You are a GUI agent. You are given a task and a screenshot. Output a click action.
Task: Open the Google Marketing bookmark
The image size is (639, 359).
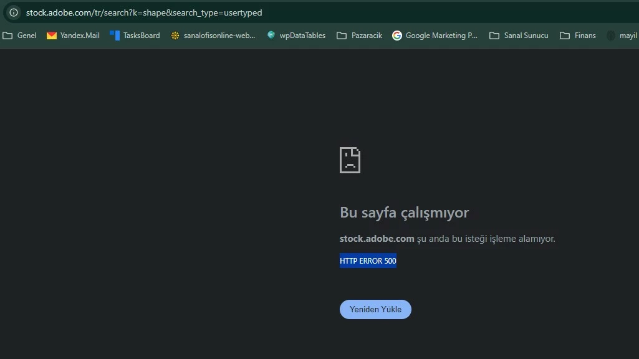tap(435, 36)
